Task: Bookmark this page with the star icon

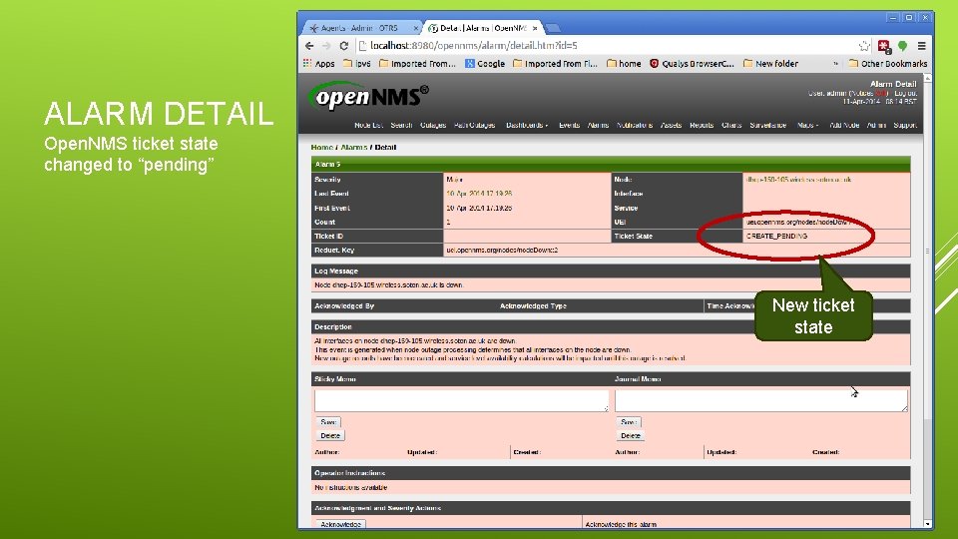Action: [864, 46]
